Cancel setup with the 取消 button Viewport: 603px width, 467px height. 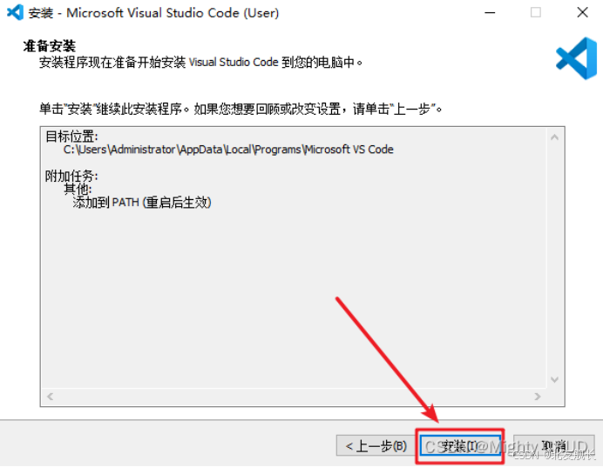(554, 446)
